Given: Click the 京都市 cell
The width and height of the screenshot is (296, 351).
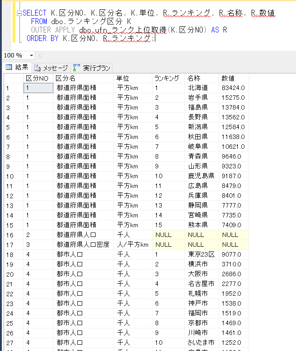Looking at the screenshot, I should pos(202,323).
